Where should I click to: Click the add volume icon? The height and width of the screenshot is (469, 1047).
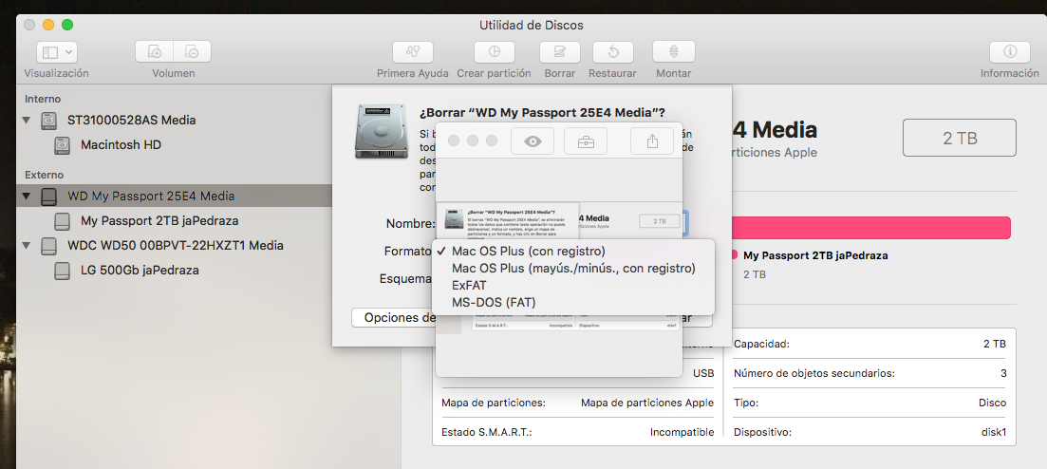tap(154, 52)
